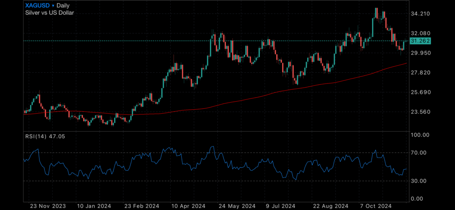The width and height of the screenshot is (455, 210).
Task: Click the 10 Apr 2024 date label
Action: click(x=188, y=206)
